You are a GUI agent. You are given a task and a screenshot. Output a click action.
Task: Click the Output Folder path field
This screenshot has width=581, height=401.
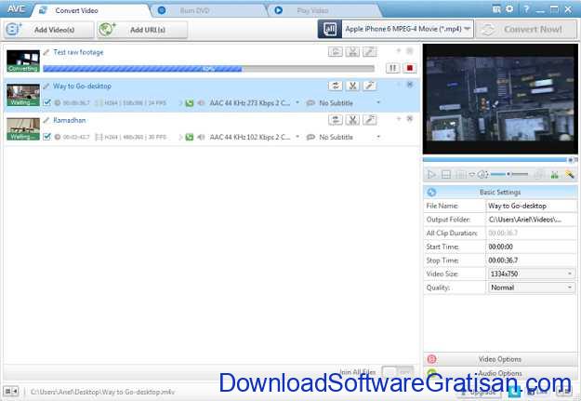coord(531,220)
